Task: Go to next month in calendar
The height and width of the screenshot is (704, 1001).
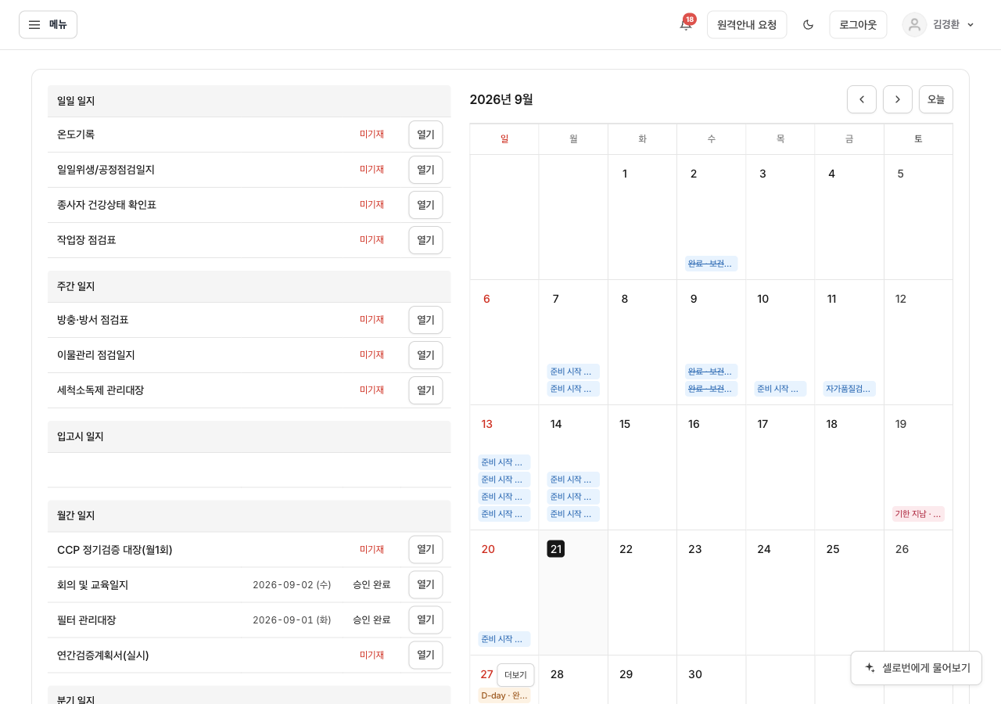Action: pyautogui.click(x=898, y=99)
